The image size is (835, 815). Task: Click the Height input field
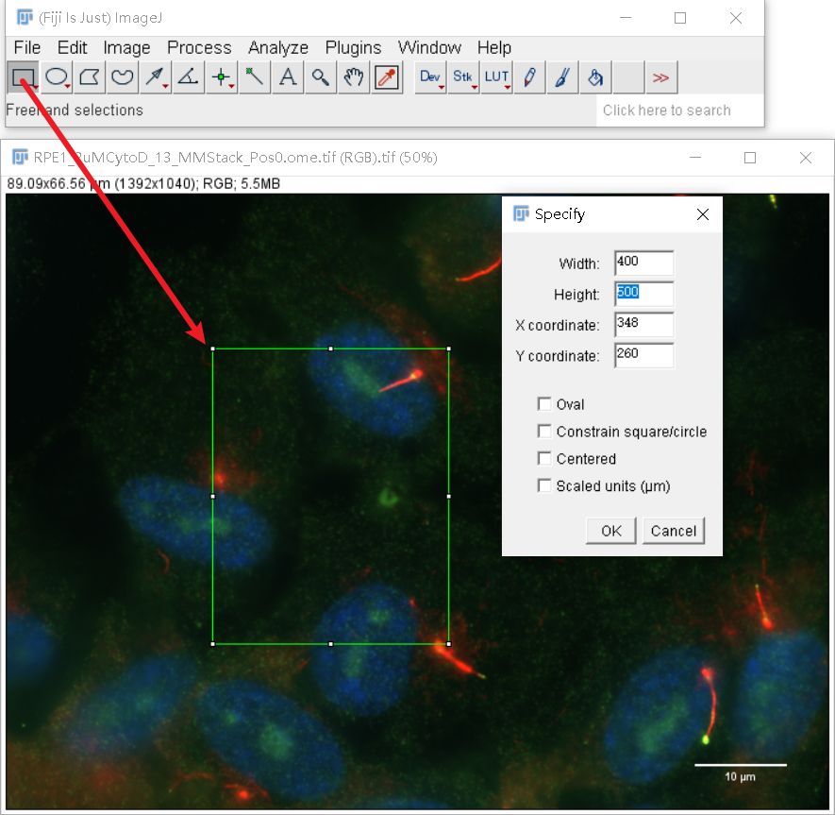coord(643,294)
